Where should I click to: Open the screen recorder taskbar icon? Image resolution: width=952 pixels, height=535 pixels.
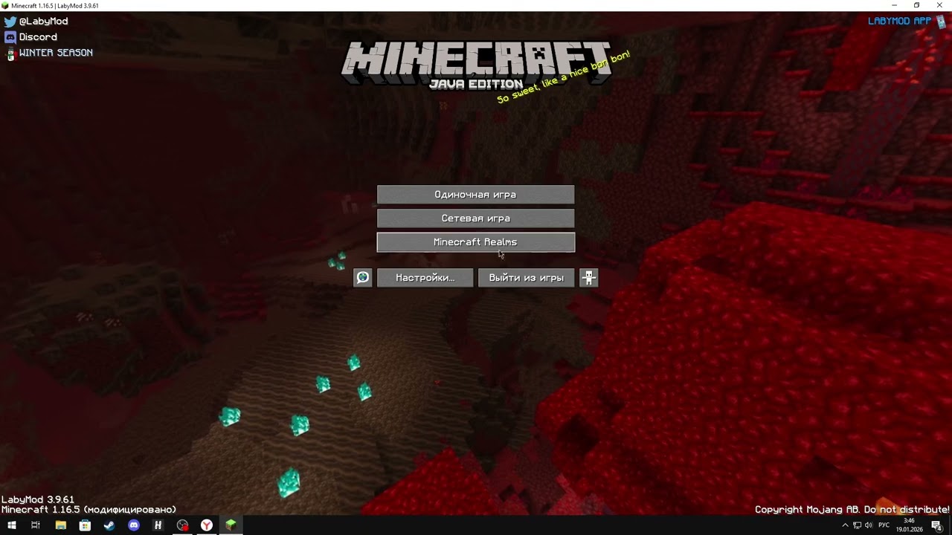point(182,525)
